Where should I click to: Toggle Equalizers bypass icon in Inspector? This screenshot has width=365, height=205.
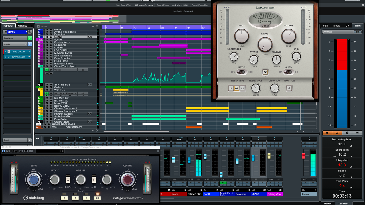(x=29, y=38)
